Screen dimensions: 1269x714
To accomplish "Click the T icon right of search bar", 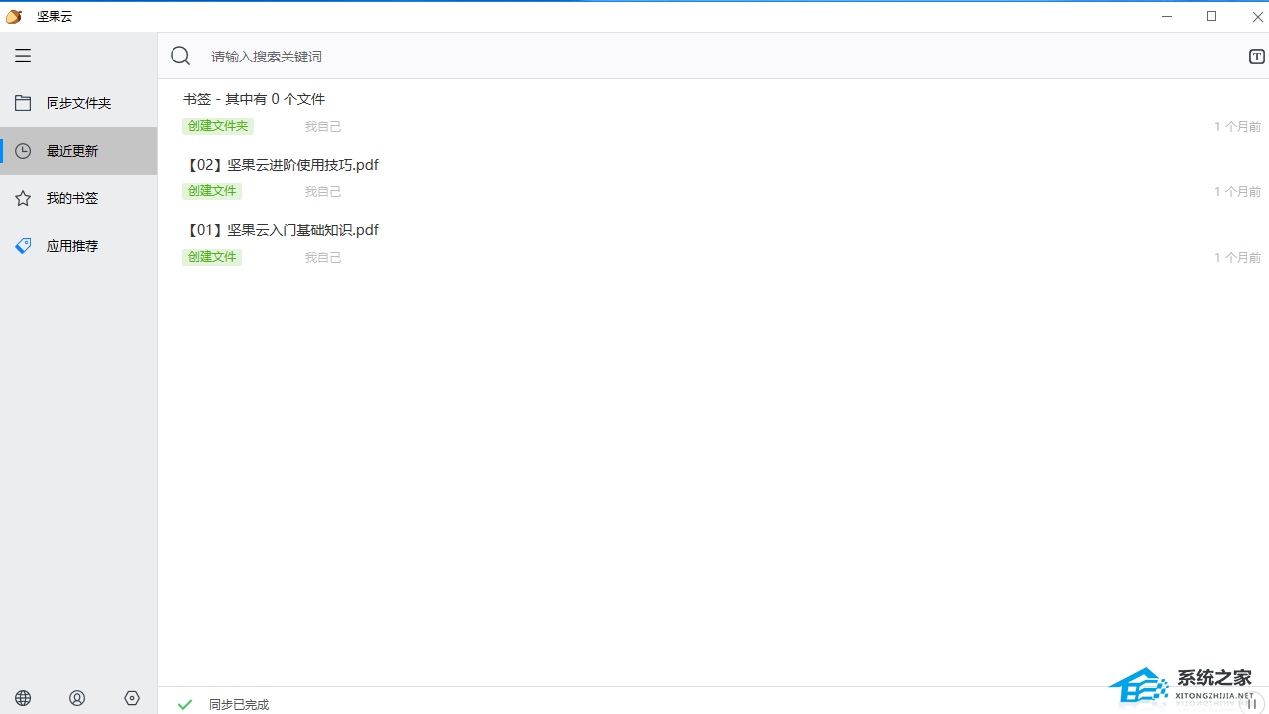I will pyautogui.click(x=1256, y=57).
